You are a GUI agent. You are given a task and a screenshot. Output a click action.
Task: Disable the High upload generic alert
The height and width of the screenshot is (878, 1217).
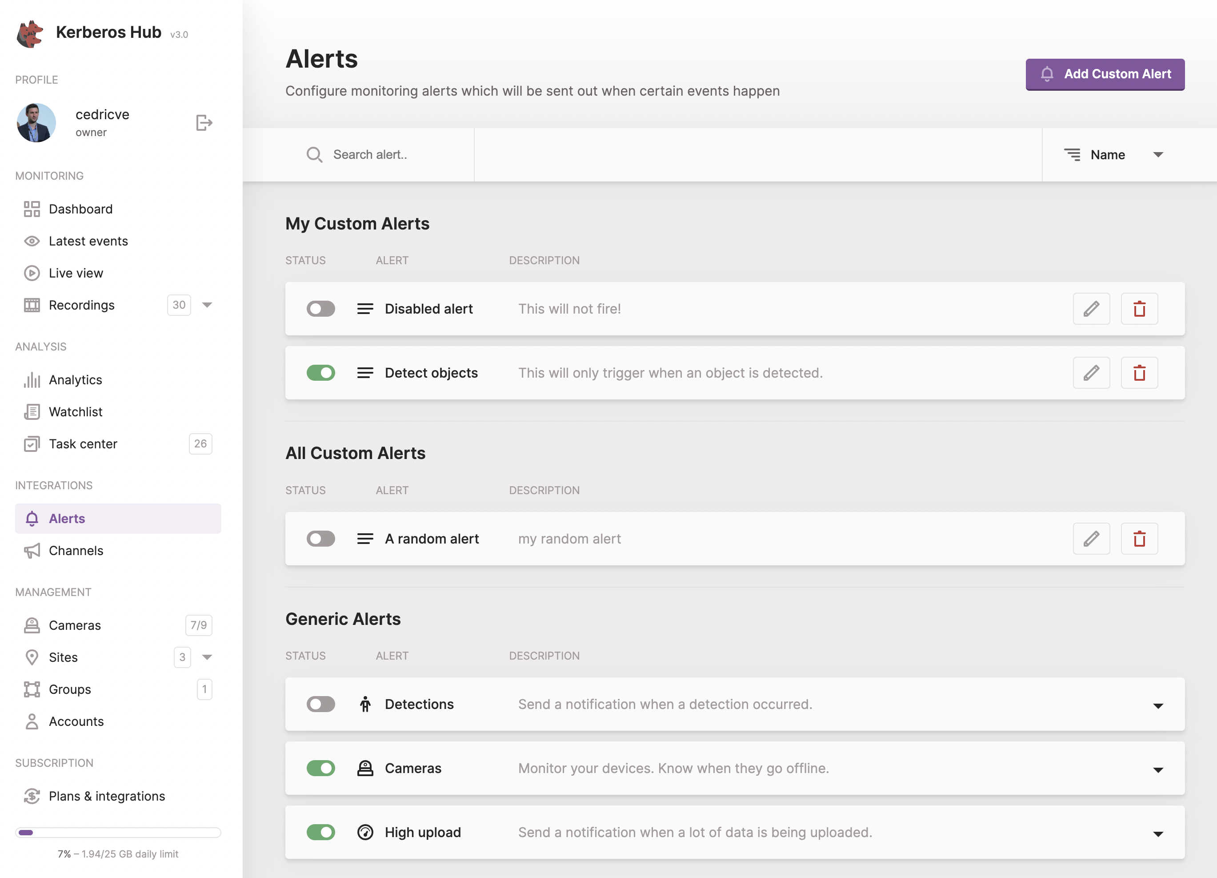[x=320, y=832]
